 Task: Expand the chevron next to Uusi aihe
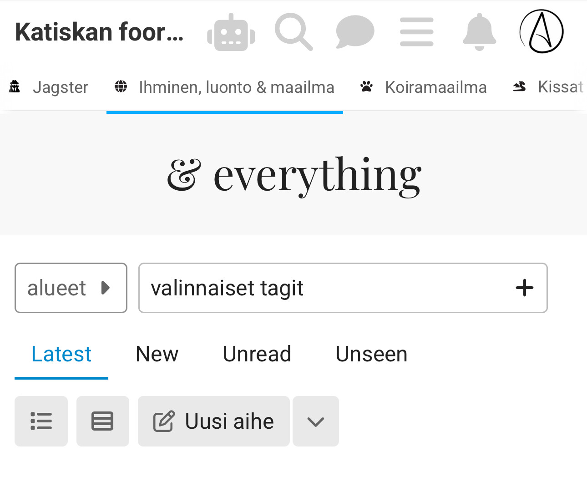click(x=315, y=421)
